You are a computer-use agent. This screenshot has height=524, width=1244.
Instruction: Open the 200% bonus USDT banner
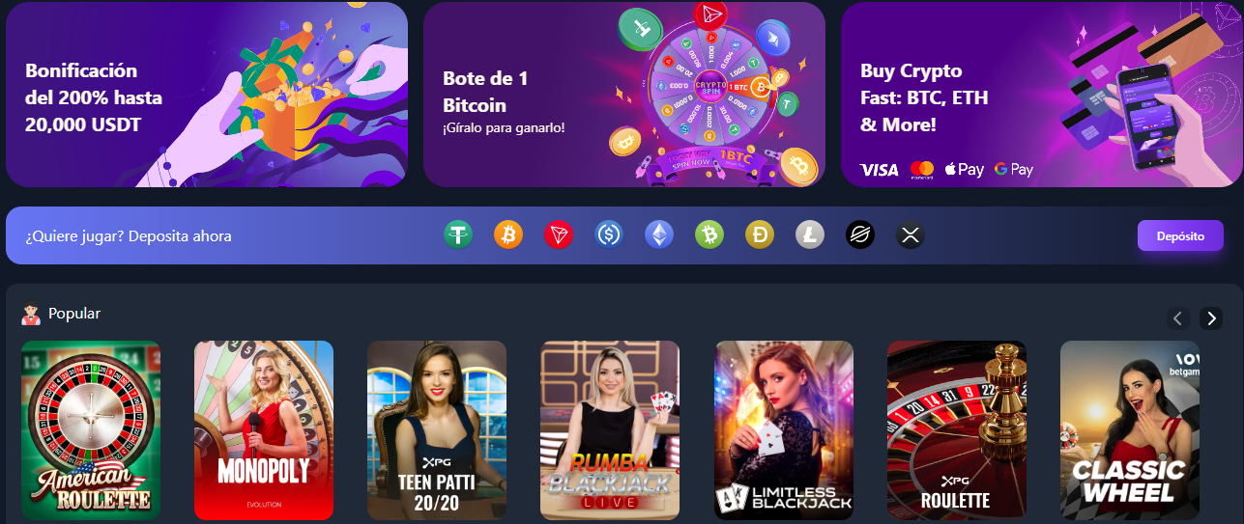tap(207, 95)
